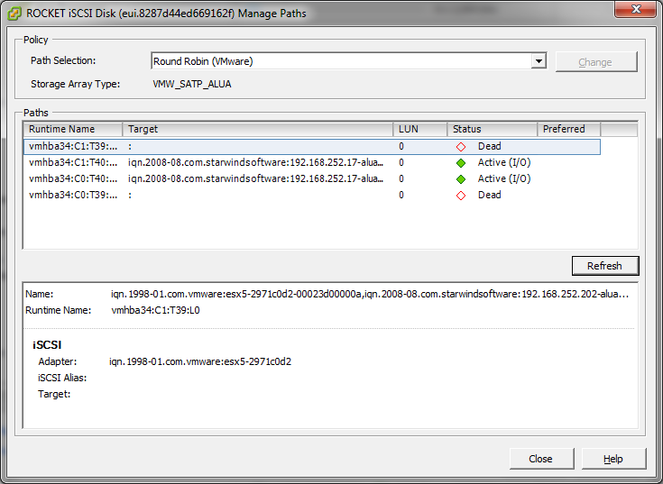The width and height of the screenshot is (663, 484).
Task: Click LUN value of vmhba34:C1:T40 row
Action: coord(401,162)
